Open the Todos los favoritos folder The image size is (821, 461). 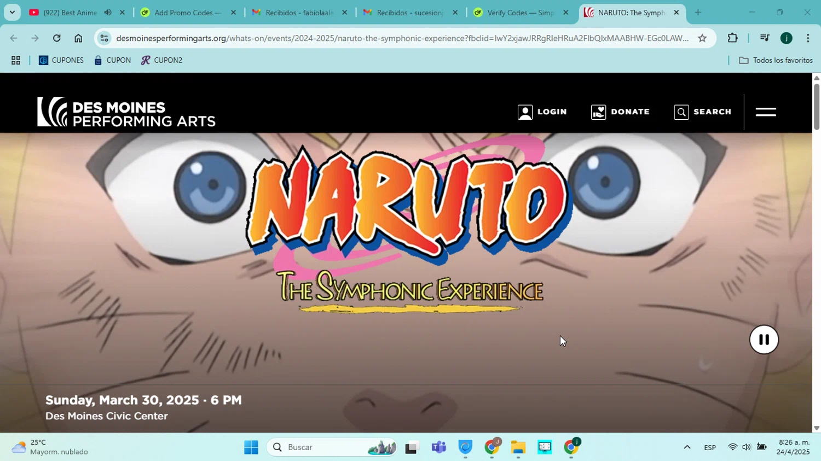click(776, 60)
